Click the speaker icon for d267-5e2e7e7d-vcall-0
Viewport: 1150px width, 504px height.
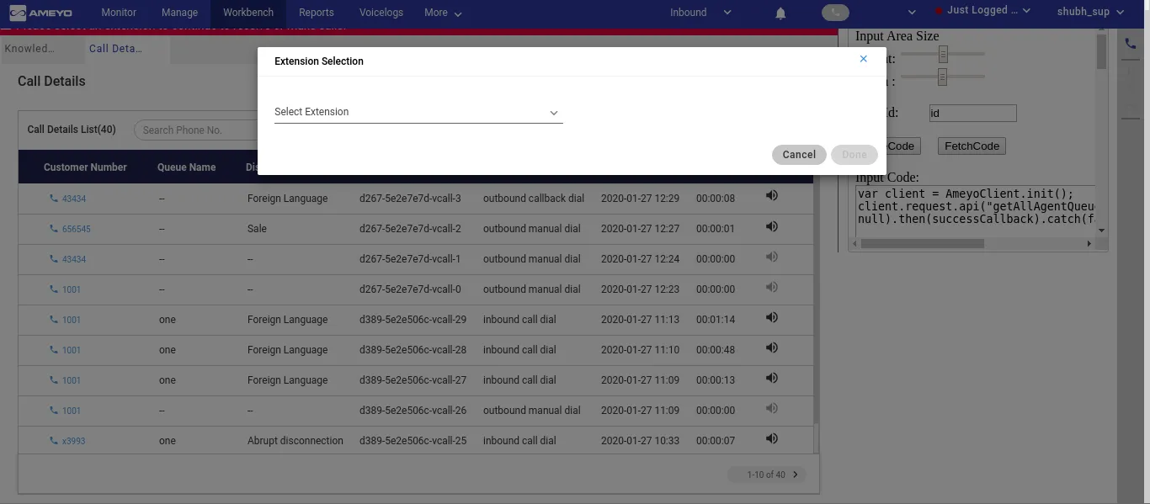pos(771,287)
